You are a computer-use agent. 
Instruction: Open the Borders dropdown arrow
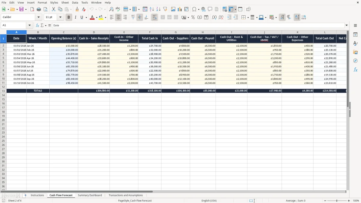(248, 17)
